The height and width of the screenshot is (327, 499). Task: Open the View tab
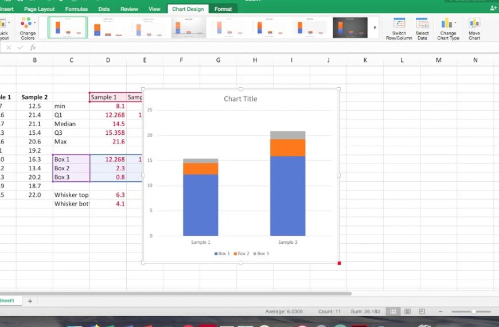coord(154,9)
